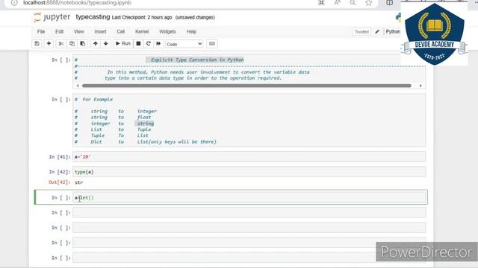Click the active cell with a=int()
The image size is (478, 268).
point(249,197)
